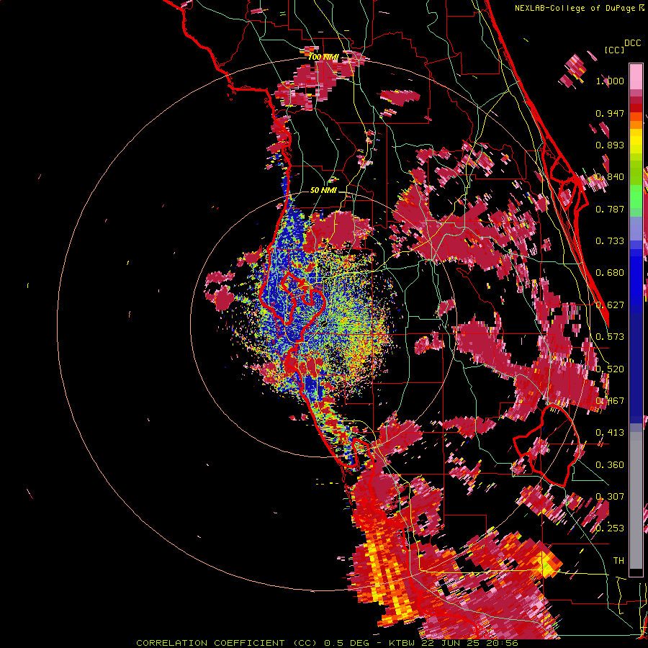Click the pink top segment of color bar
This screenshot has height=648, width=648.
pyautogui.click(x=636, y=76)
